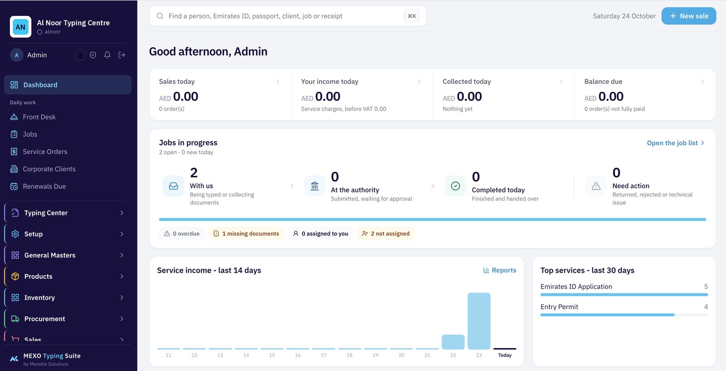Filter by 2 not assigned chip

(x=386, y=234)
